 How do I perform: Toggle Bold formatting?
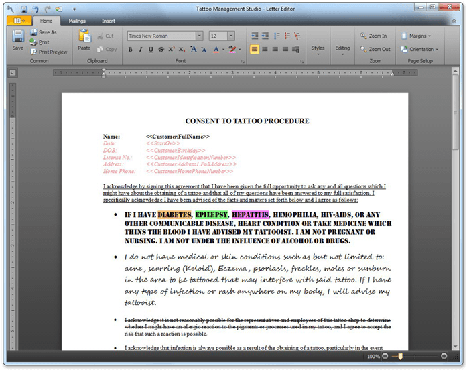coord(129,50)
